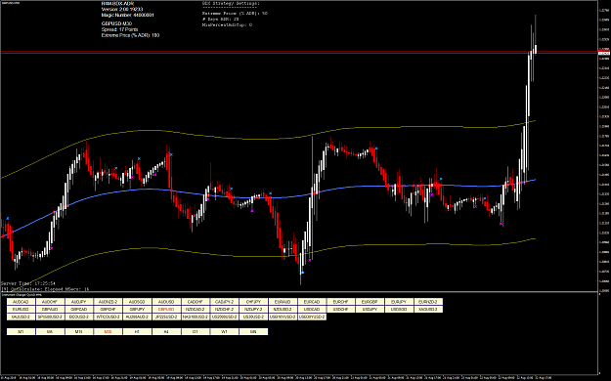611x381 pixels.
Task: Set timeframe to M1
Action: 22,332
